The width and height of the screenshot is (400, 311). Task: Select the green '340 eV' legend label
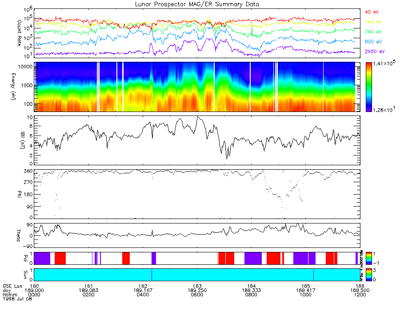pyautogui.click(x=373, y=32)
